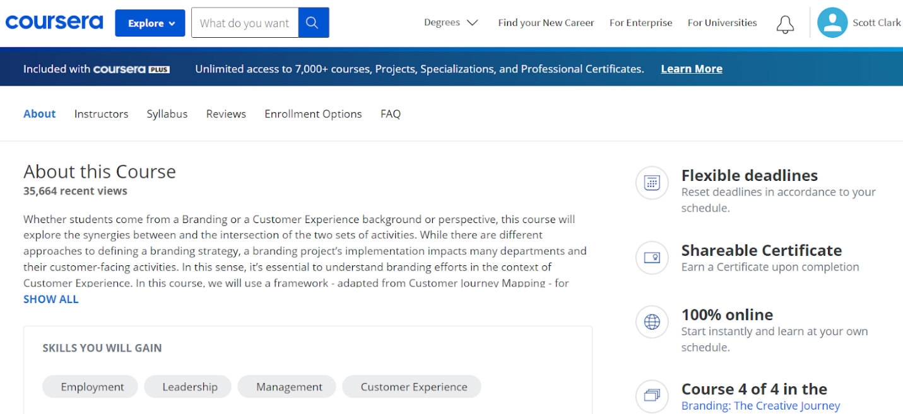Open the notifications bell
The image size is (903, 414).
coord(785,24)
